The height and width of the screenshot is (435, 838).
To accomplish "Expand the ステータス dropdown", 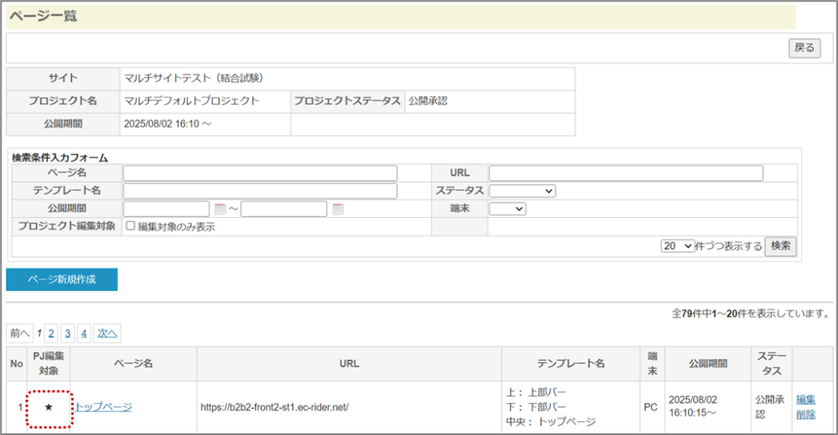I will pos(522,191).
